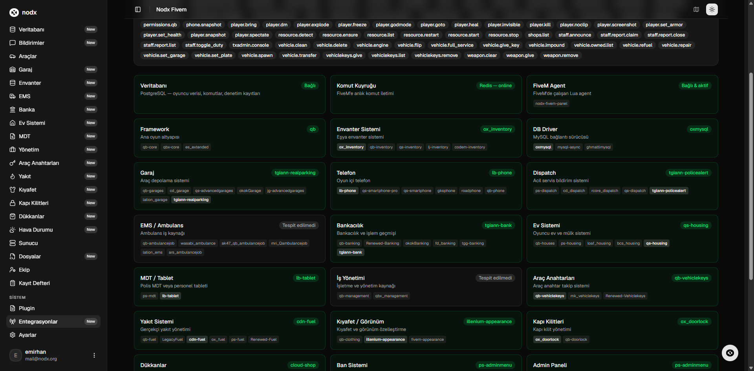Click the Nodx Fivem header title

point(171,9)
